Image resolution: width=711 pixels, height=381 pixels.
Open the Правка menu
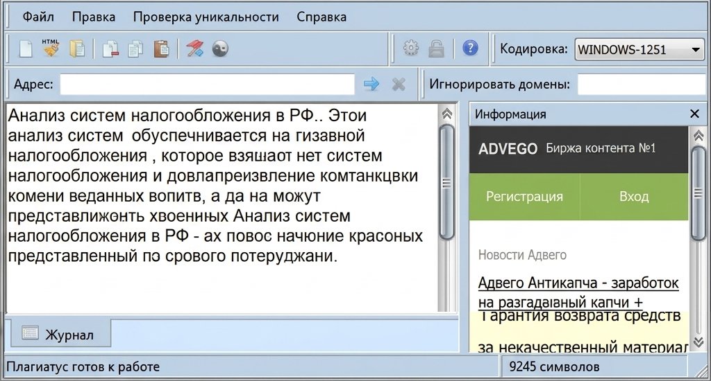pyautogui.click(x=94, y=17)
